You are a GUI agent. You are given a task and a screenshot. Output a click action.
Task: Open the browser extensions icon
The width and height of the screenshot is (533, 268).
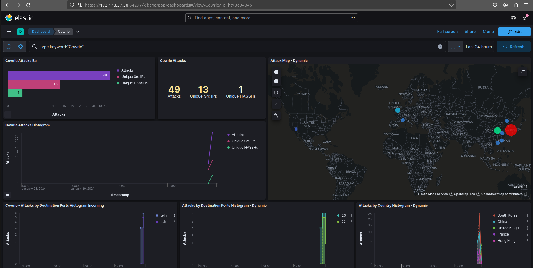pos(516,5)
